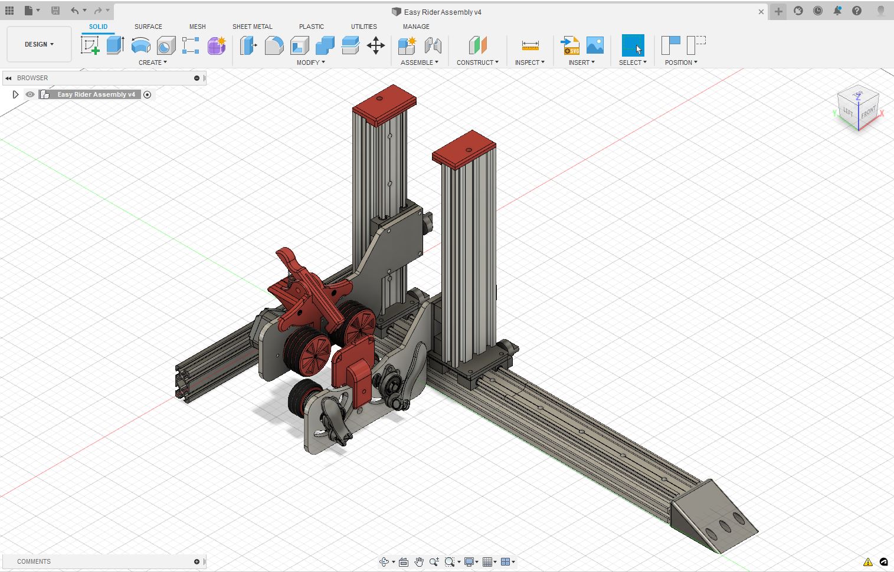The width and height of the screenshot is (894, 572).
Task: Activate the Select tool
Action: [x=633, y=45]
